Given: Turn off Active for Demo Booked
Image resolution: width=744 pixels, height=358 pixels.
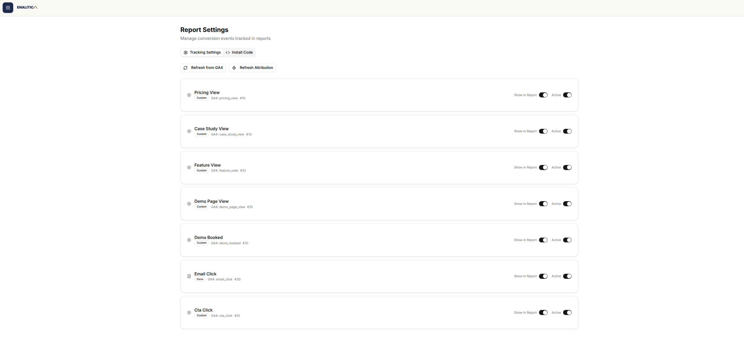Looking at the screenshot, I should pyautogui.click(x=567, y=240).
